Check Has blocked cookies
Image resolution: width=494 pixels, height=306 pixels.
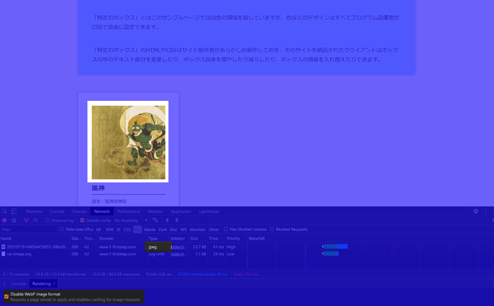226,229
